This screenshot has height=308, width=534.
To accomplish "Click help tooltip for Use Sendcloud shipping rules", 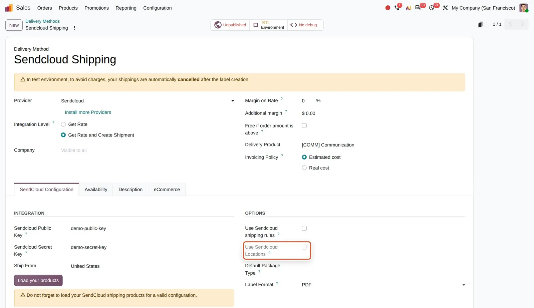I will [278, 234].
